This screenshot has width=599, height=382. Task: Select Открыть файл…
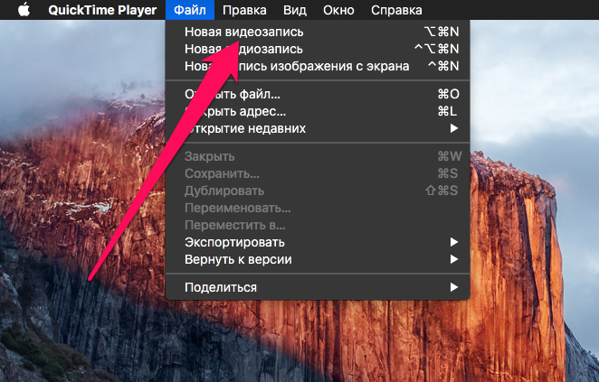(x=318, y=94)
